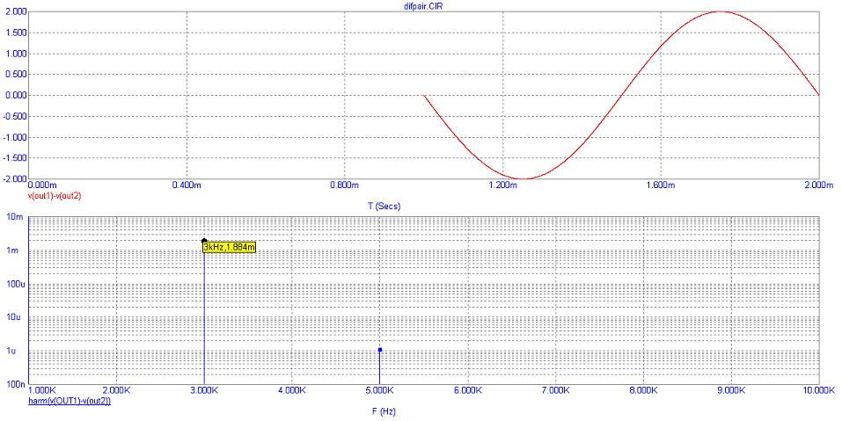The width and height of the screenshot is (842, 421).
Task: Click the 8.000K frequency axis label
Action: [x=643, y=391]
